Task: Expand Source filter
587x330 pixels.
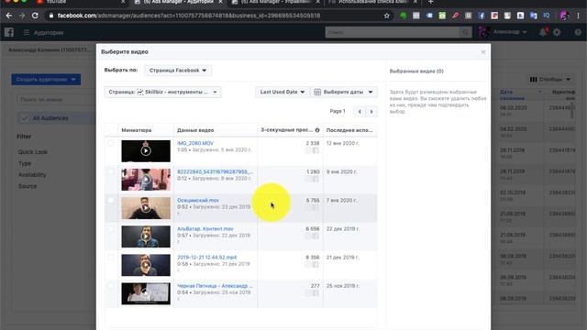Action: pos(28,186)
